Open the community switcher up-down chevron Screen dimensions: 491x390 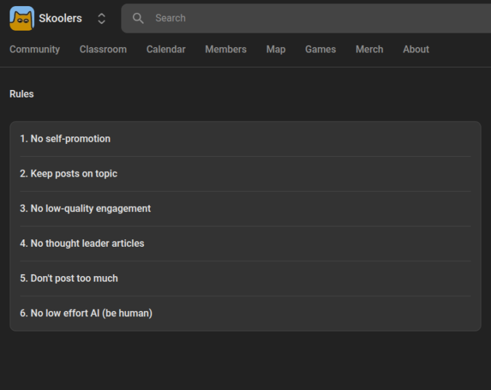[x=102, y=18]
